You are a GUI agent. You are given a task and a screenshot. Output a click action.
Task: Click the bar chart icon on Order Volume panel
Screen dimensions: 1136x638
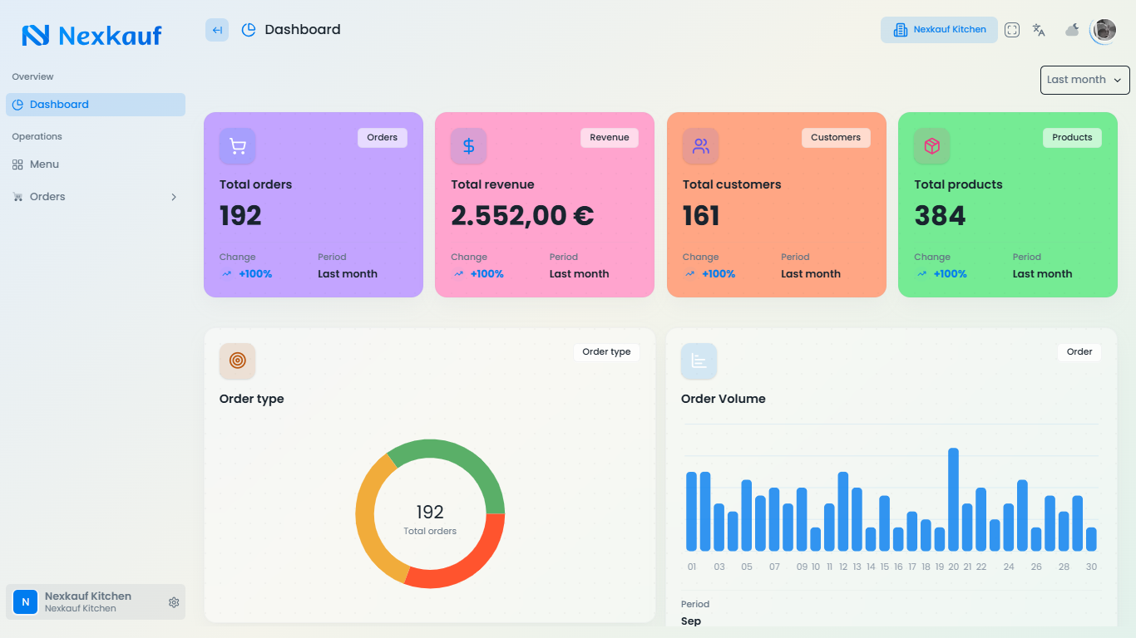[x=699, y=361]
